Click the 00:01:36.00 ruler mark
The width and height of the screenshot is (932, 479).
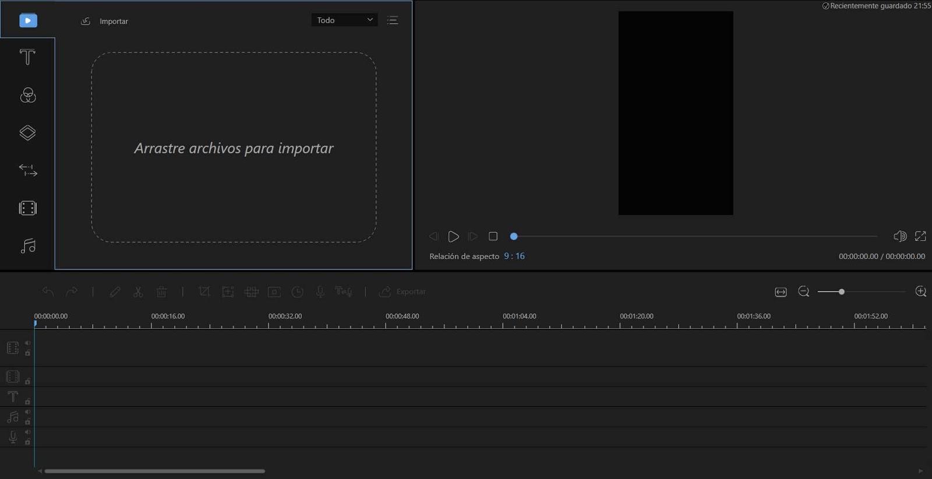(753, 316)
